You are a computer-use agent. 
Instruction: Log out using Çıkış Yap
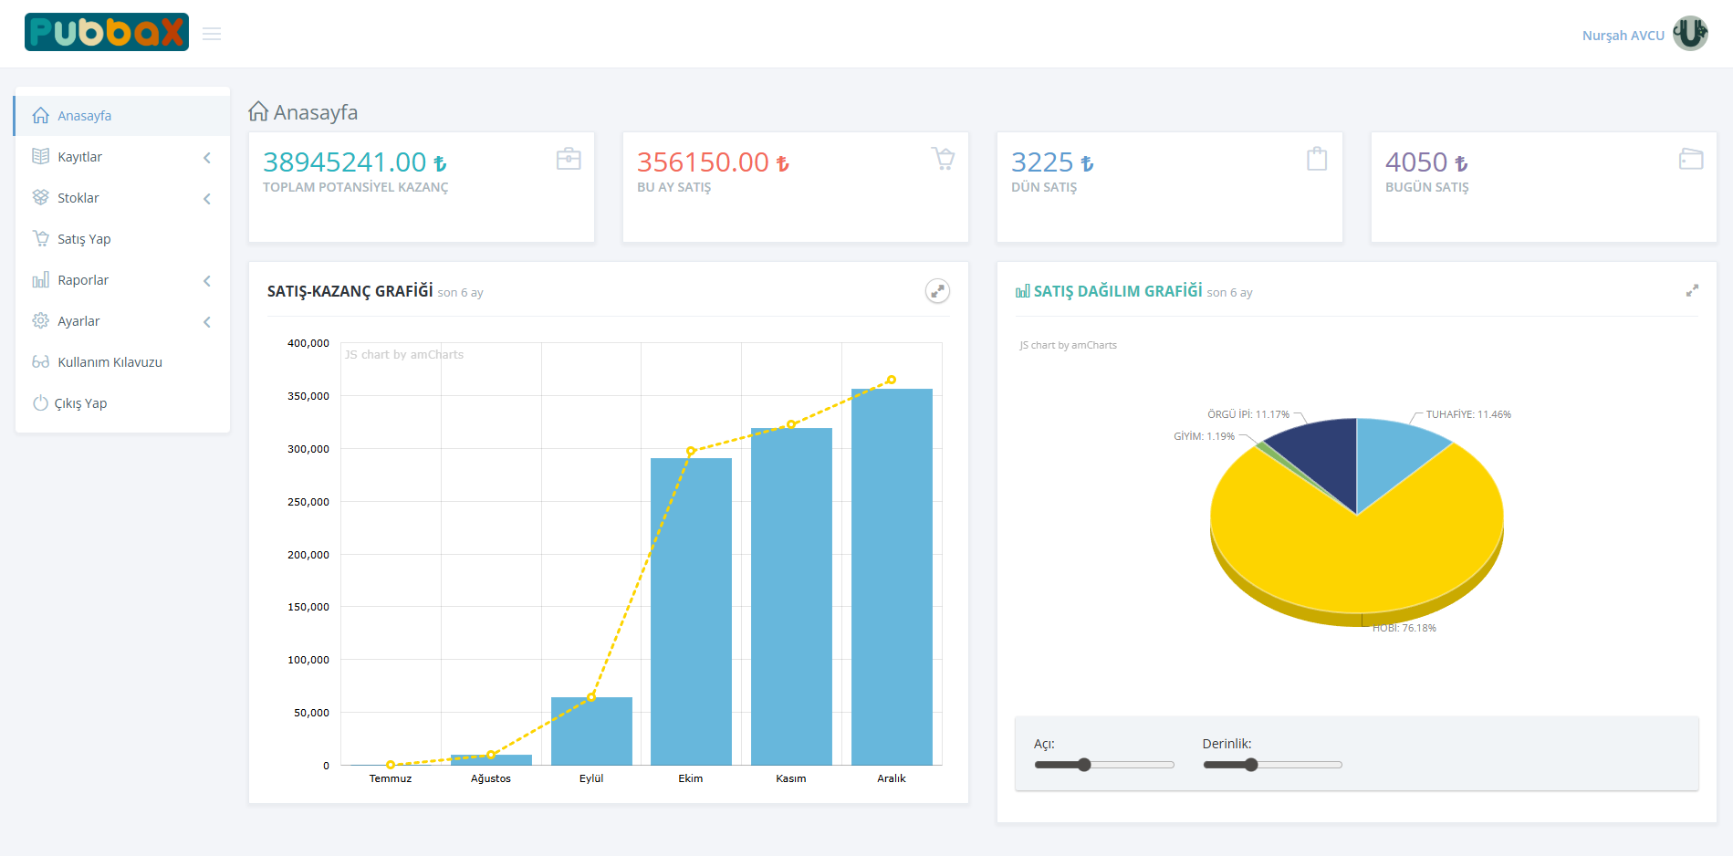click(80, 403)
